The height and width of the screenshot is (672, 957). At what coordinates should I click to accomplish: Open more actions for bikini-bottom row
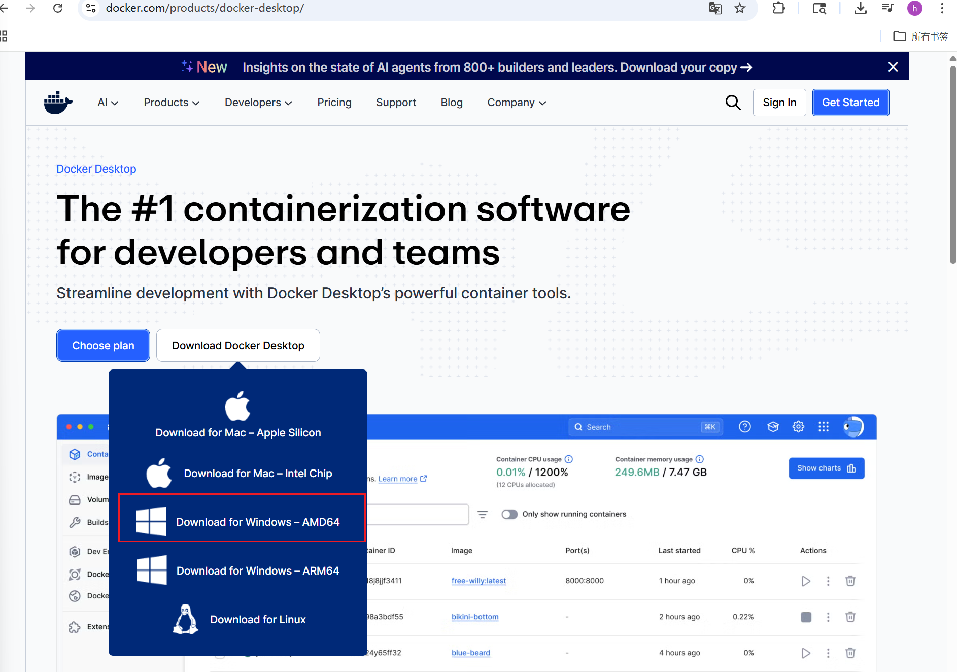click(x=828, y=617)
